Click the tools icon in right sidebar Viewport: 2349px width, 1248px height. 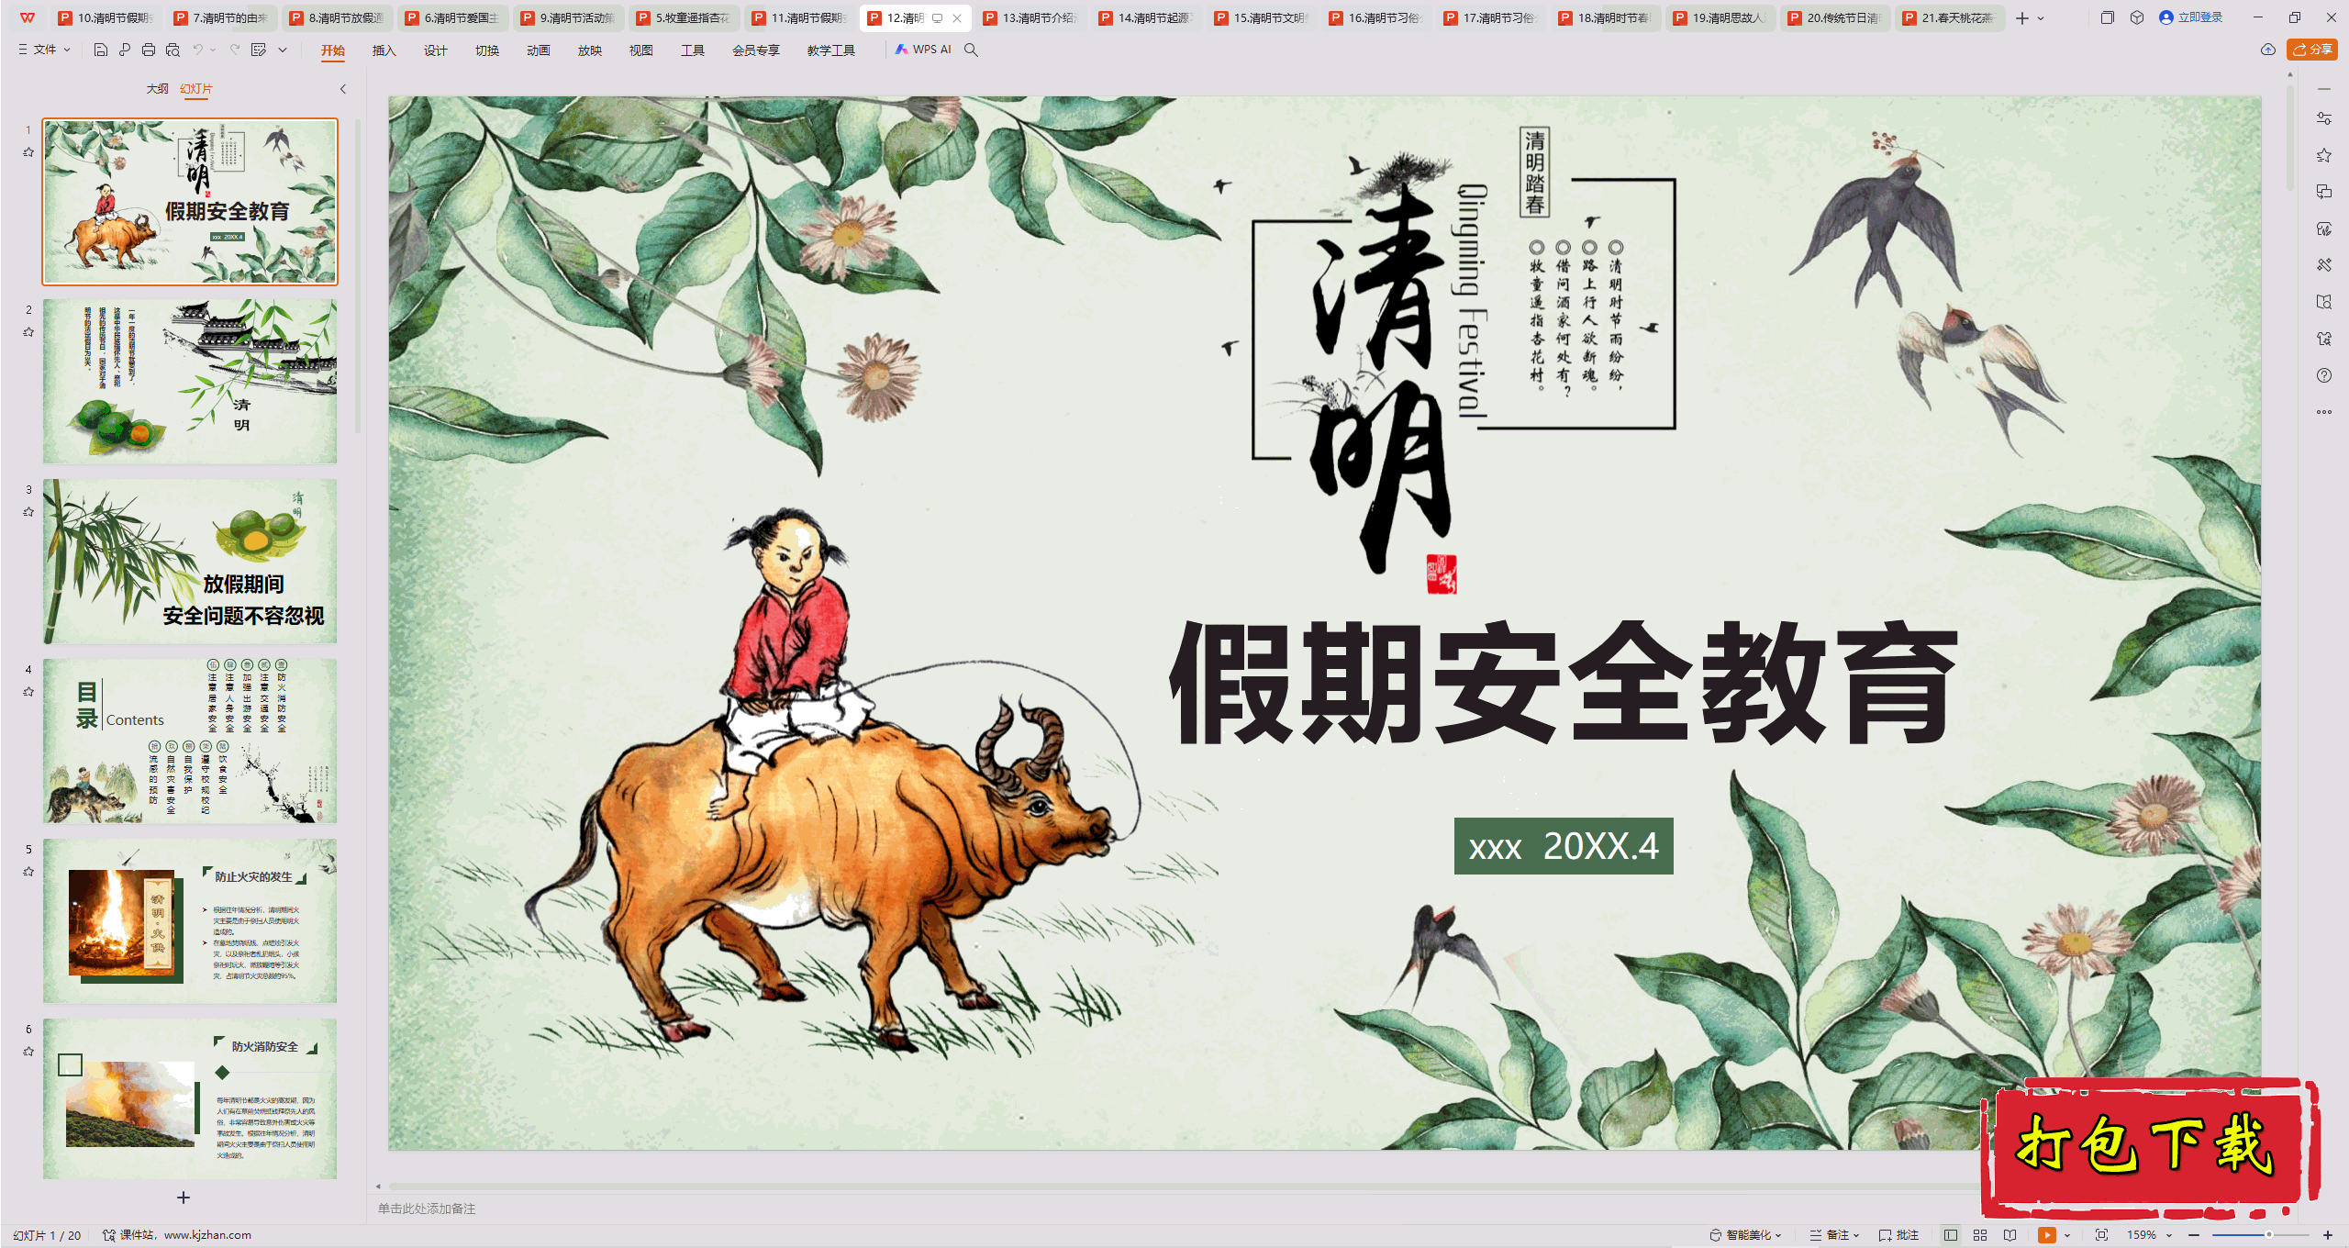coord(2324,265)
